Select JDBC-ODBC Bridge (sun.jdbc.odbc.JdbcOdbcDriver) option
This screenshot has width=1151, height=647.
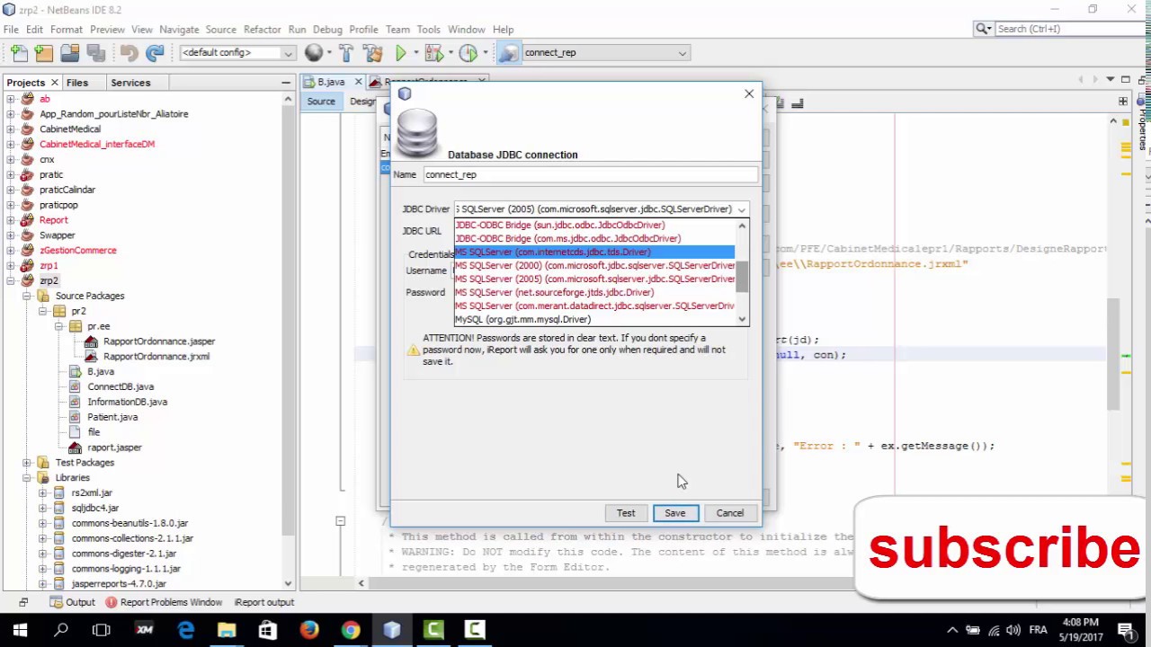tap(594, 226)
